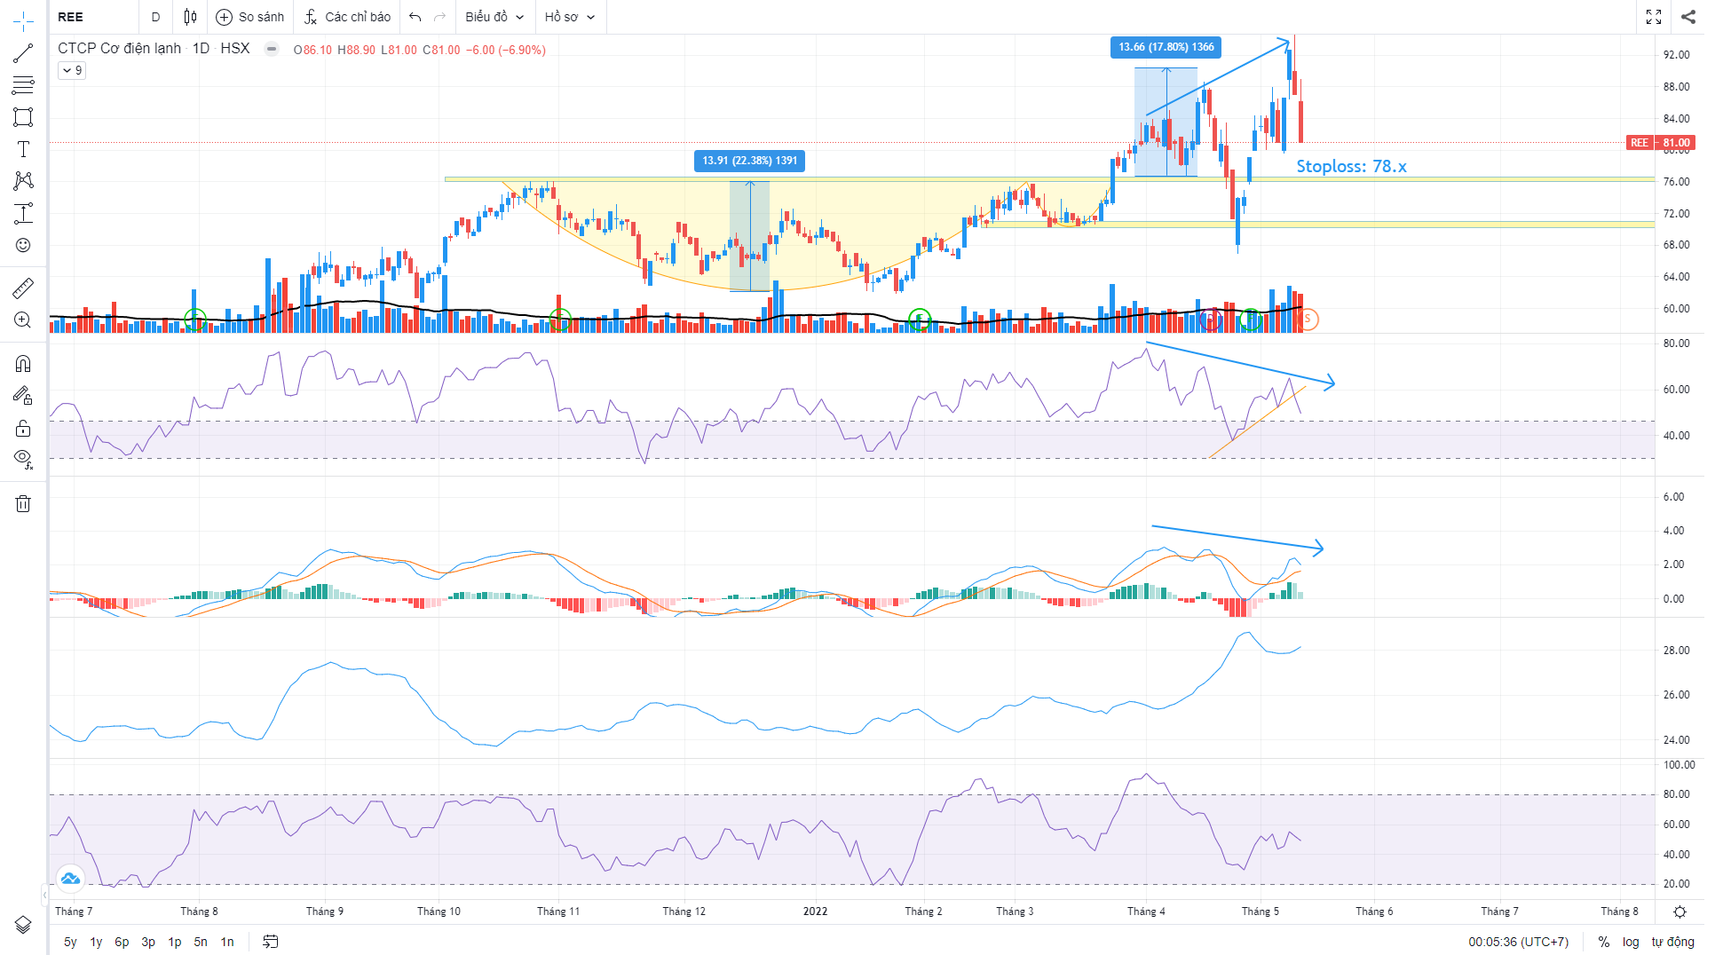
Task: Open the Các chỉ báo indicators menu
Action: [x=347, y=17]
